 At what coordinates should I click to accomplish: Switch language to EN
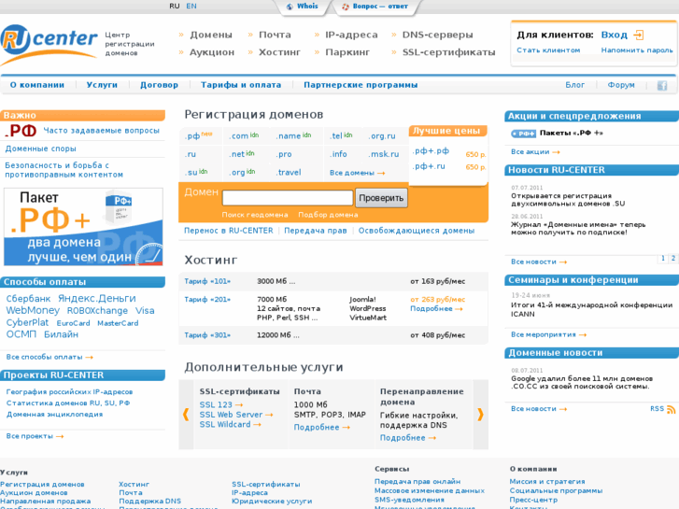coord(191,6)
